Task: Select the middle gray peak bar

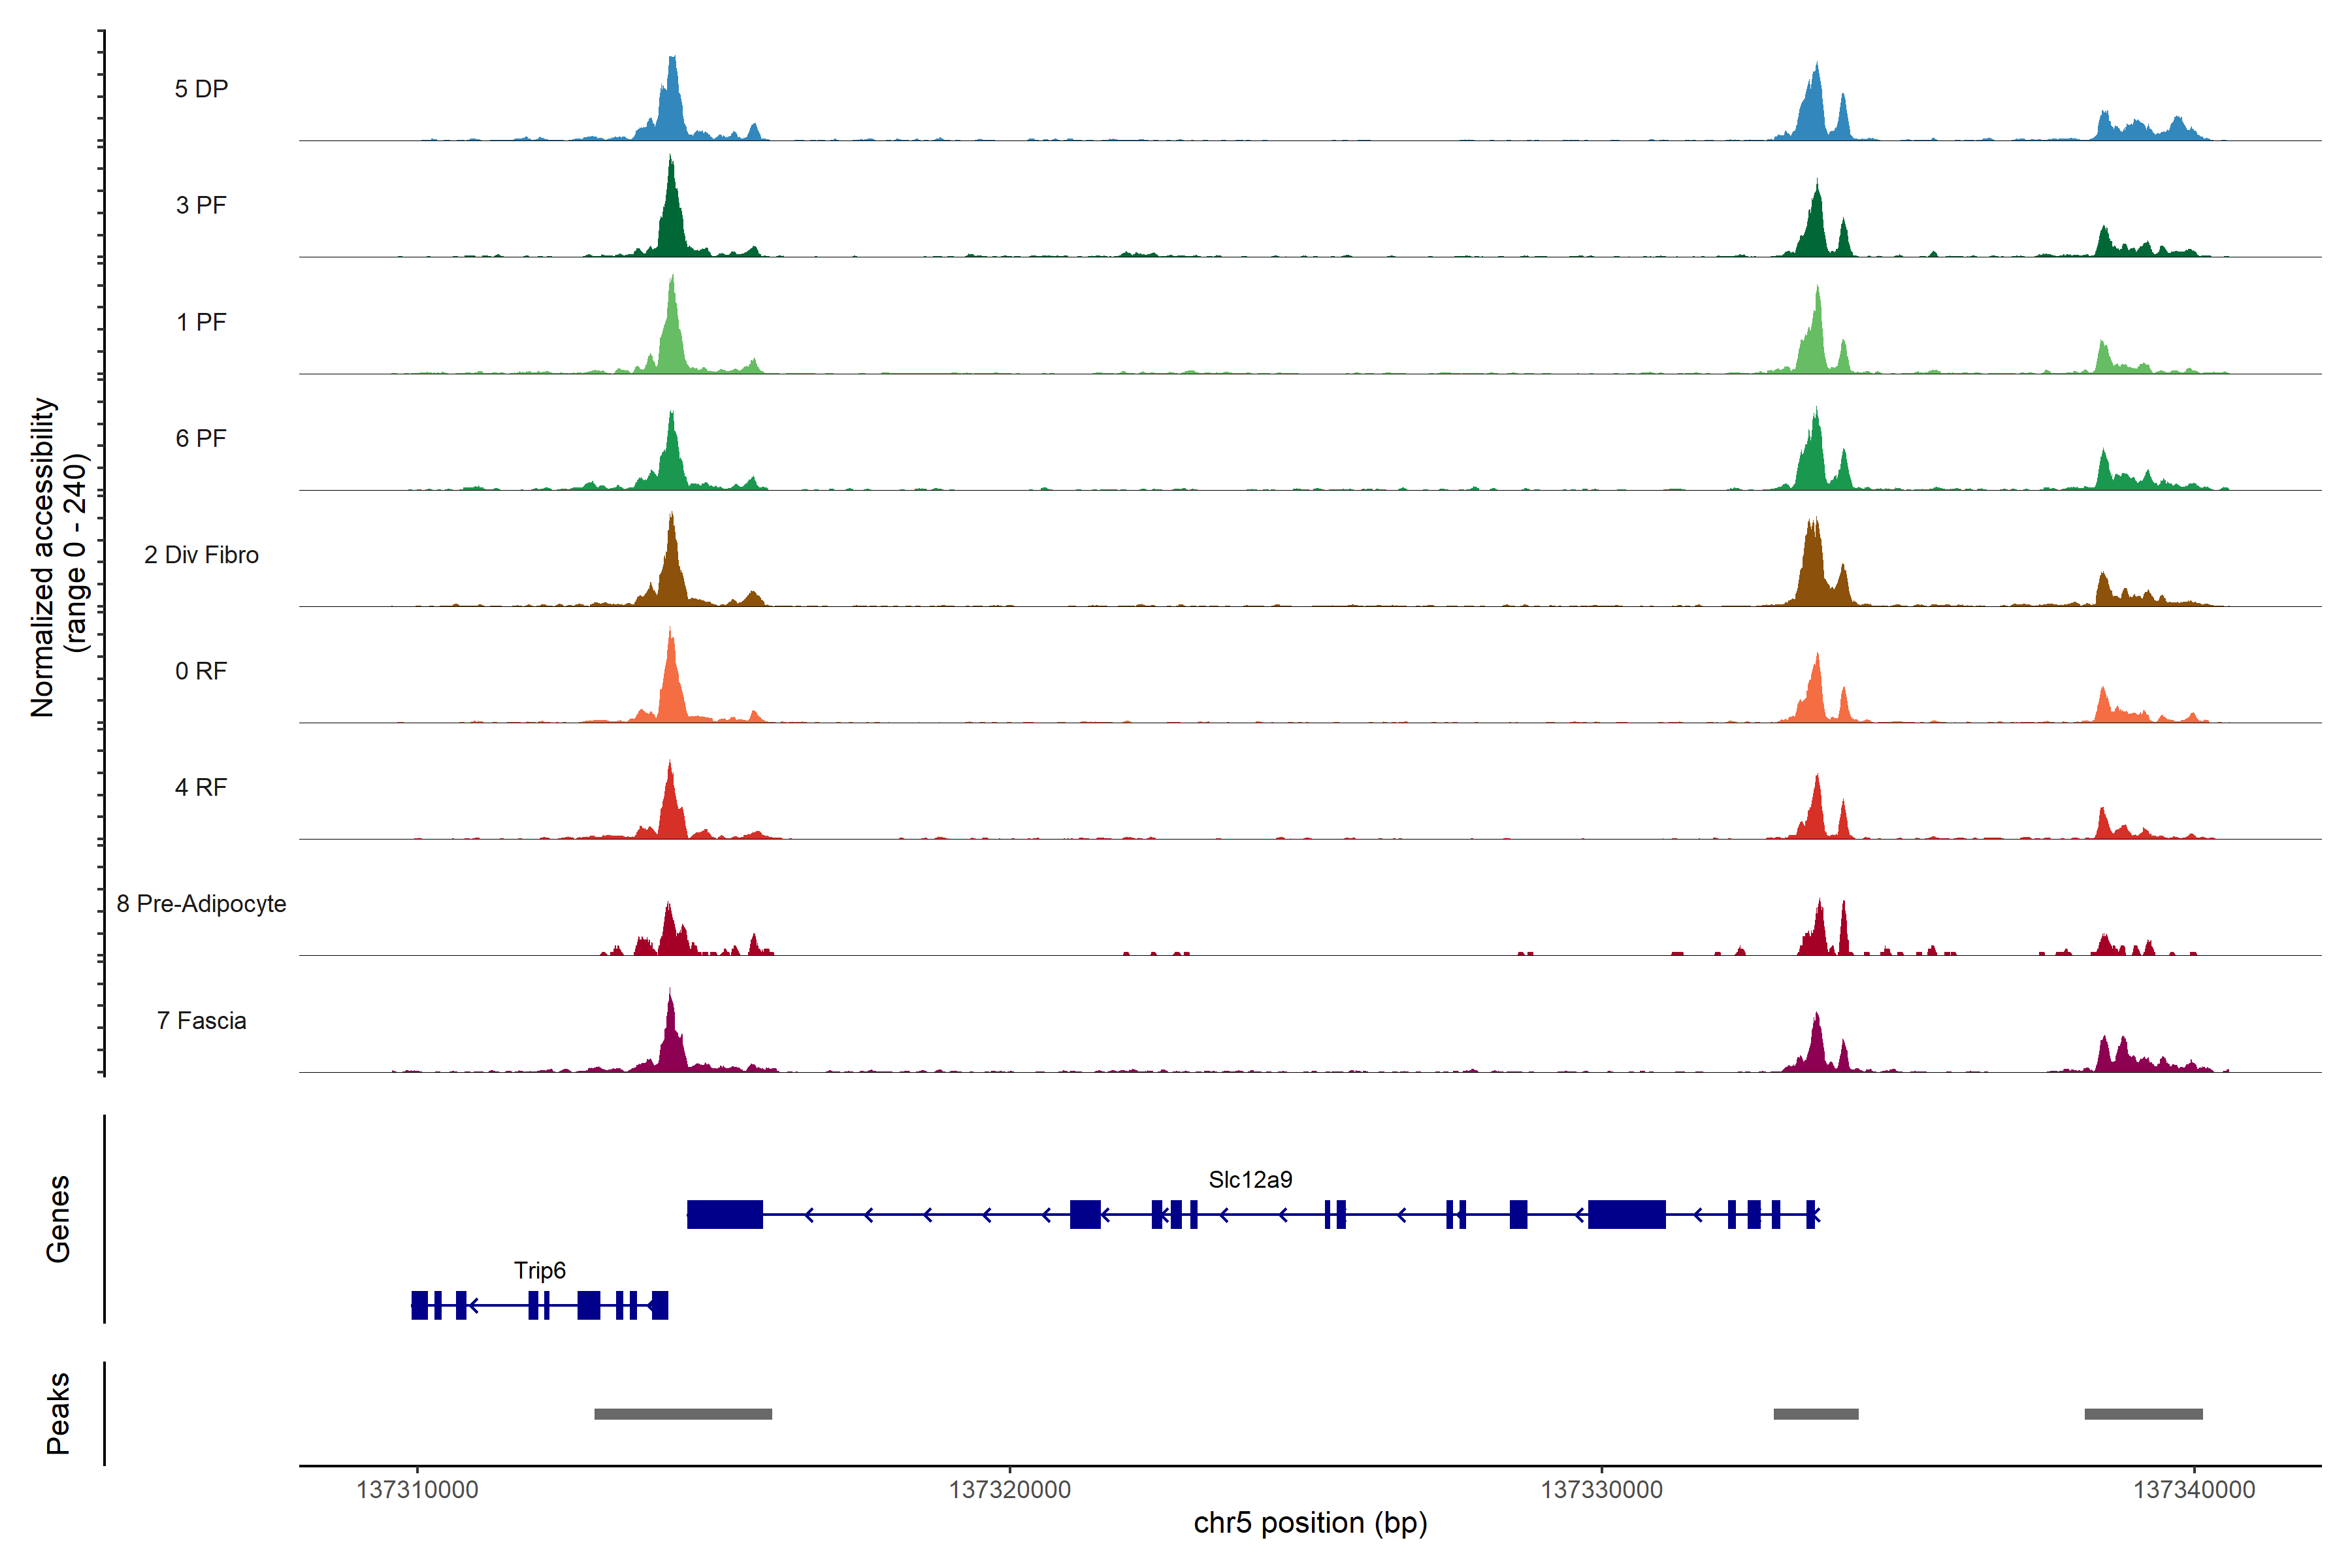Action: click(x=1815, y=1414)
